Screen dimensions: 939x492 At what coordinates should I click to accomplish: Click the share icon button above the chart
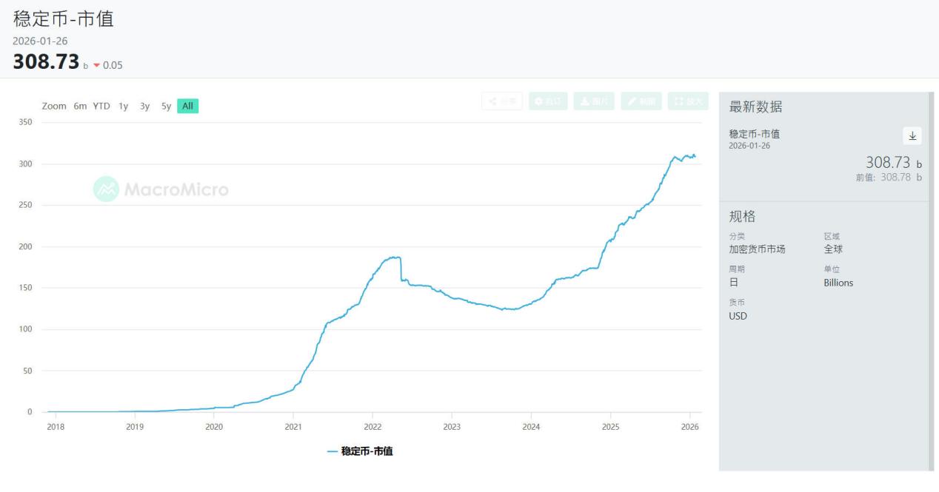click(x=502, y=101)
